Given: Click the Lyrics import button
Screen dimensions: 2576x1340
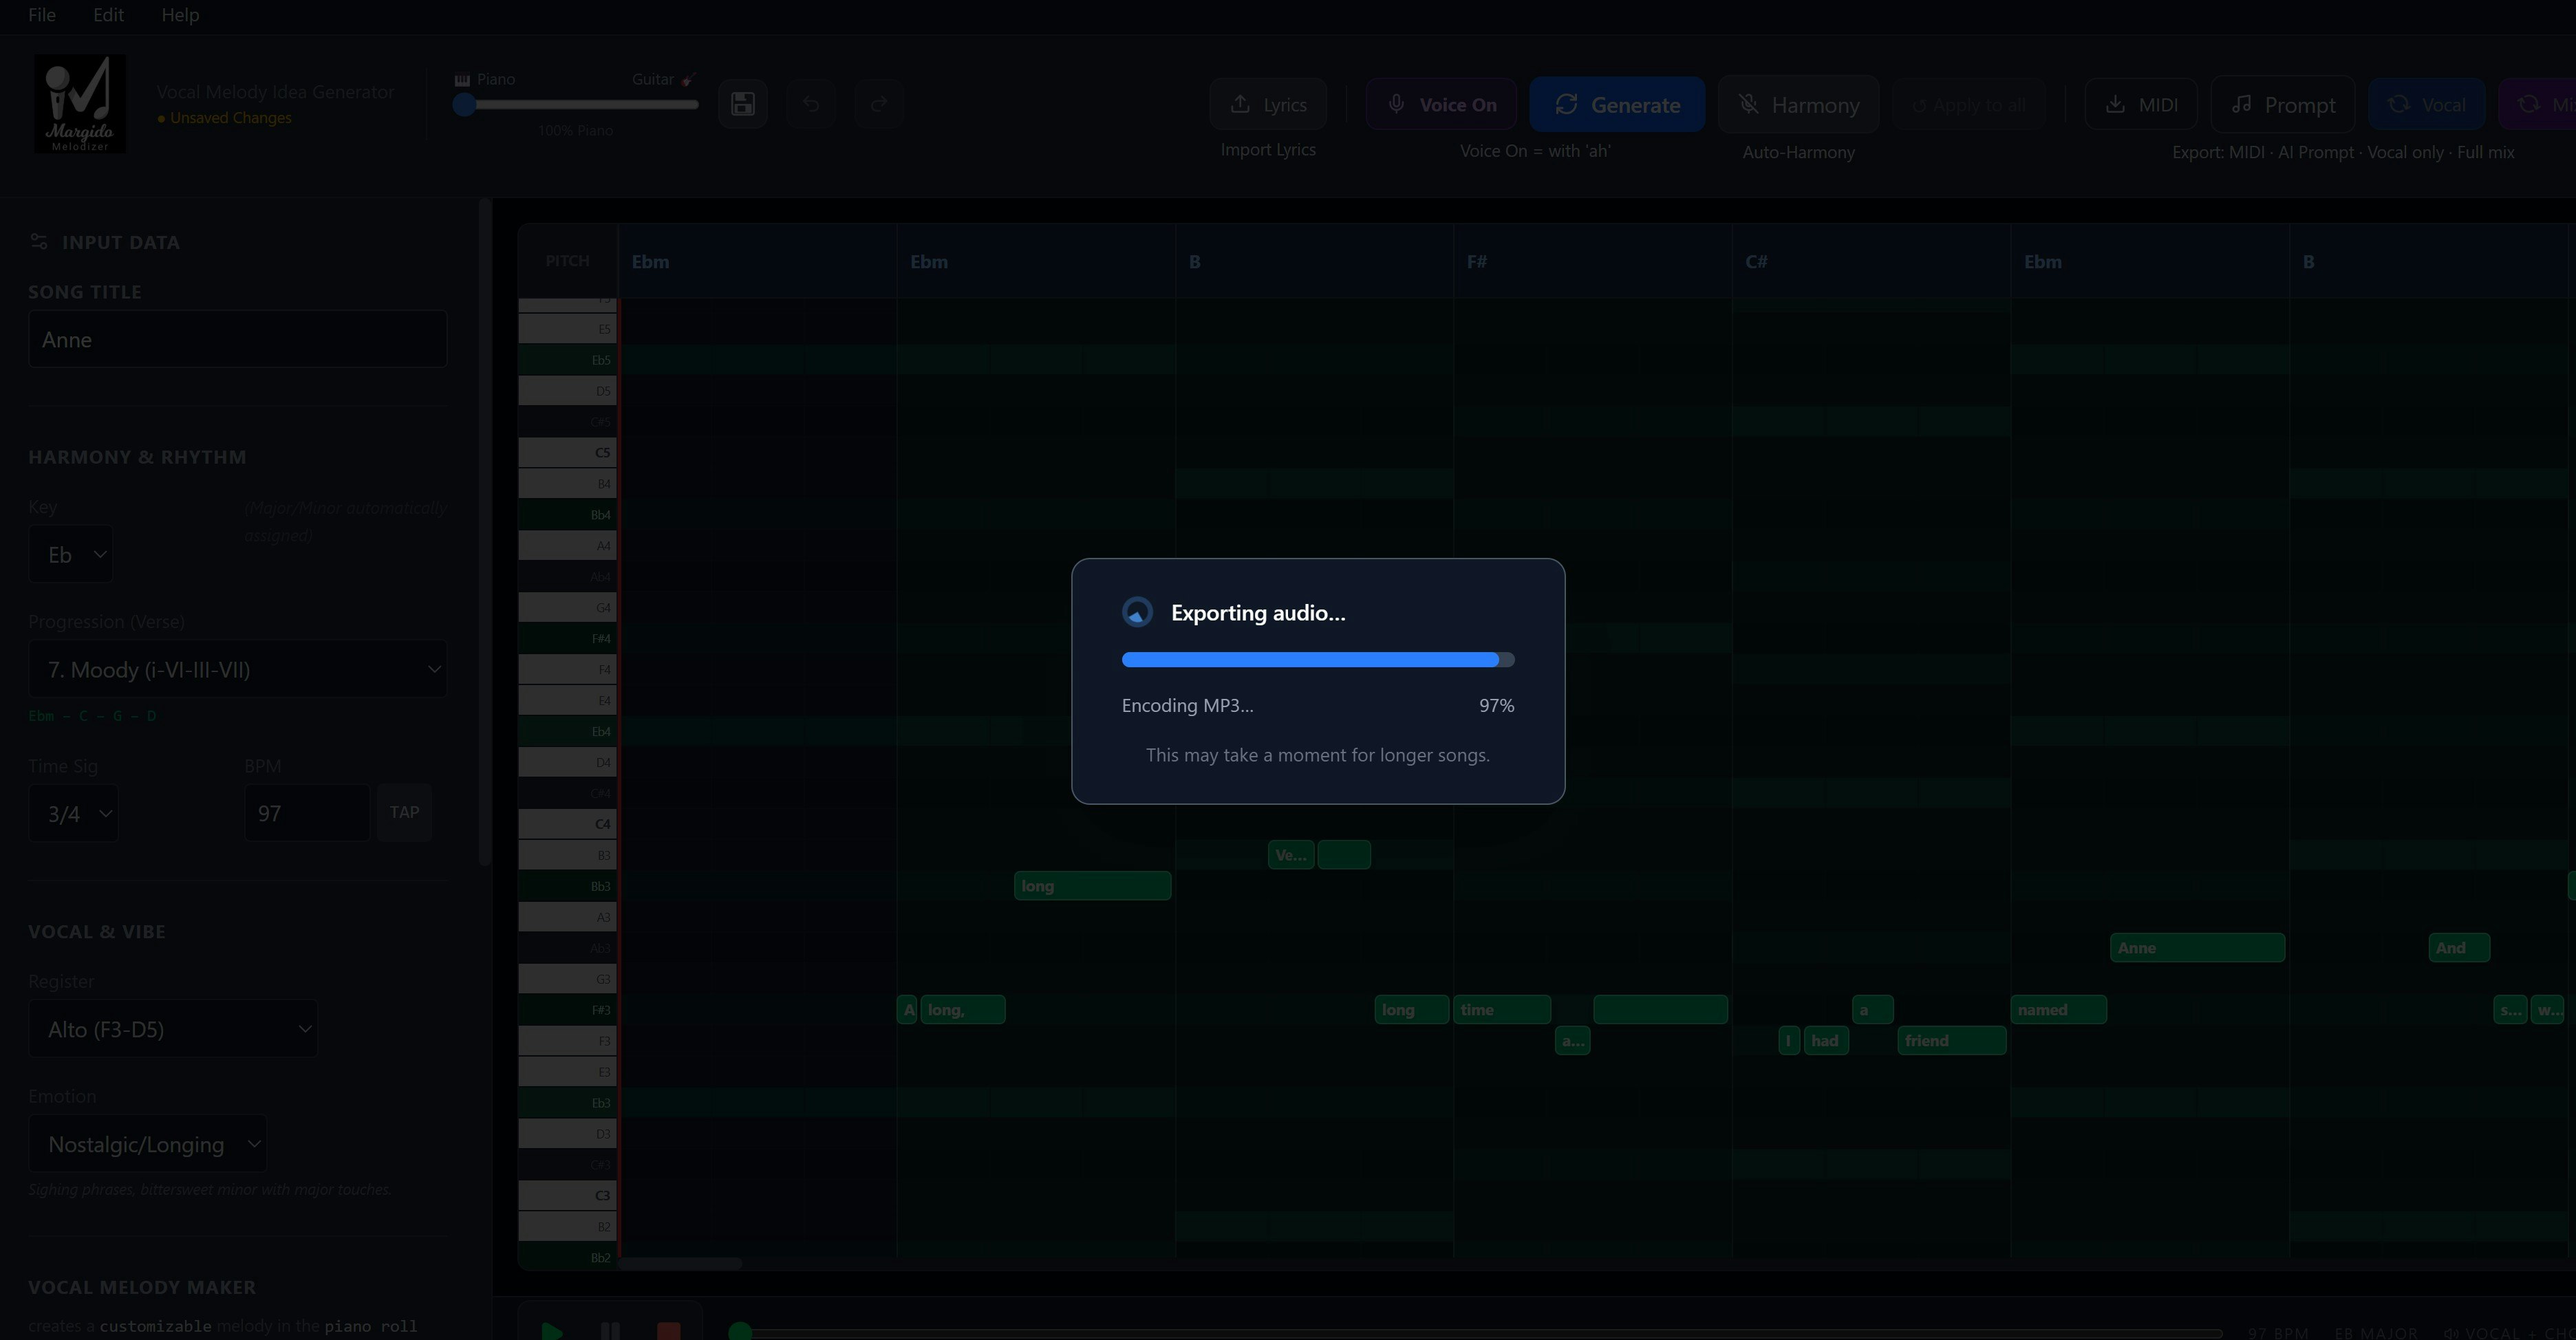Looking at the screenshot, I should tap(1268, 104).
